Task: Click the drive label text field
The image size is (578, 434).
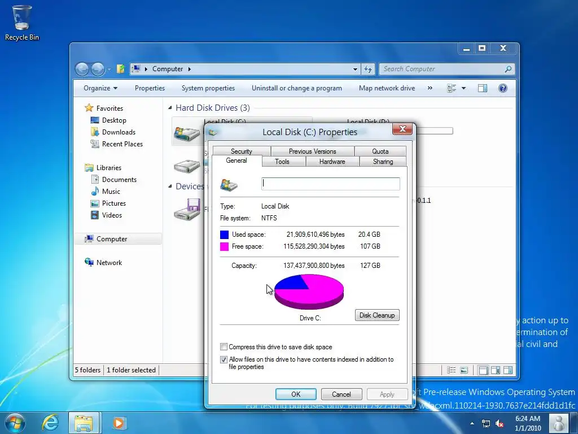Action: (331, 184)
